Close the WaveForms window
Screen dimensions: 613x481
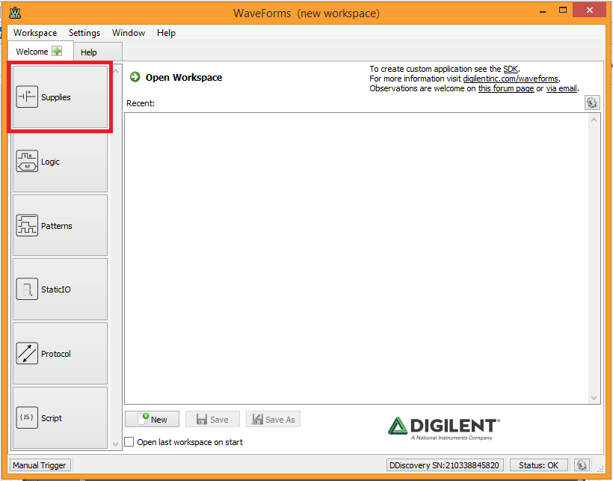click(x=590, y=10)
